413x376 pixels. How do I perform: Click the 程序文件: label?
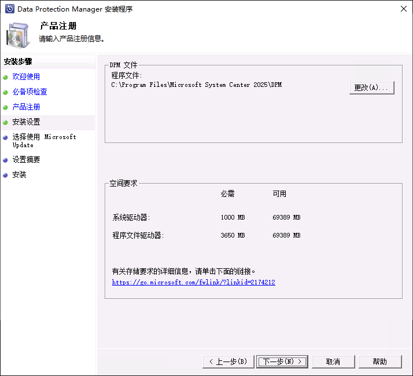(127, 76)
